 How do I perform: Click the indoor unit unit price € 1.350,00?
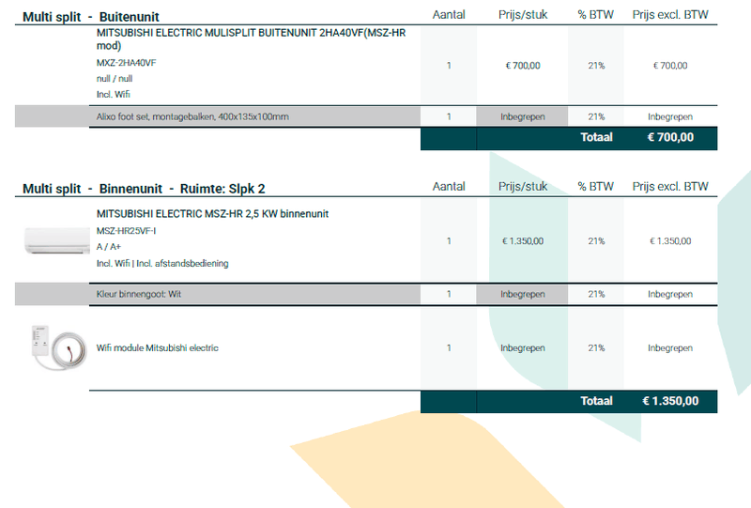pos(523,241)
